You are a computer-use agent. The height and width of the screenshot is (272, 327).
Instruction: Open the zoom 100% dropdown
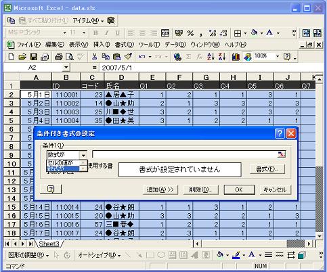point(278,56)
